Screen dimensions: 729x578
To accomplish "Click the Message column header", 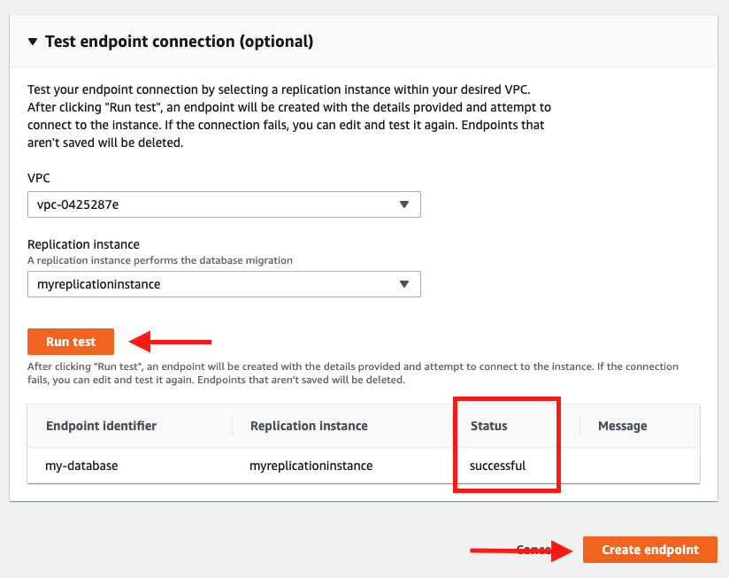I will (622, 426).
